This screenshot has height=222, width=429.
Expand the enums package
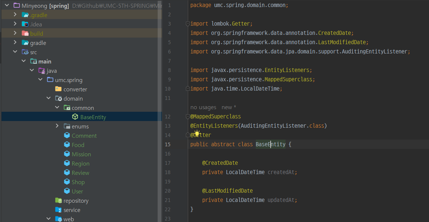pos(57,126)
